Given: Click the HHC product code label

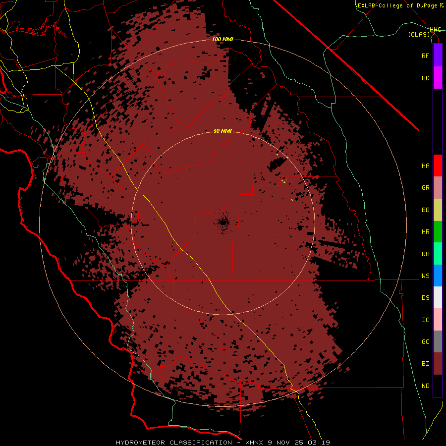Looking at the screenshot, I should click(x=436, y=30).
